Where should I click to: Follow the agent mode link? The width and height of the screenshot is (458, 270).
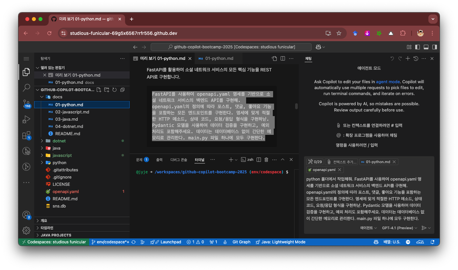[x=388, y=82]
